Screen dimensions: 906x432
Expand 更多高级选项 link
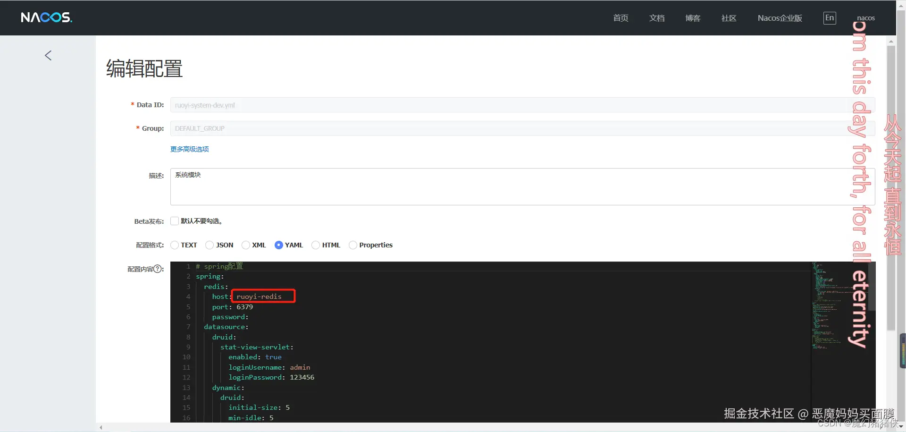pyautogui.click(x=189, y=149)
